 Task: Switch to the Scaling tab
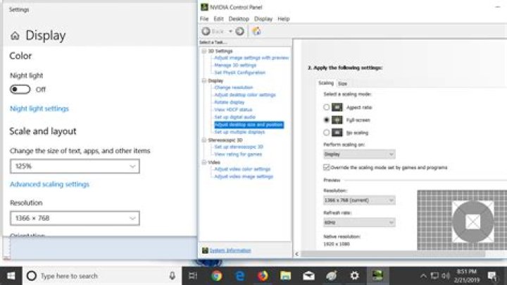(326, 83)
